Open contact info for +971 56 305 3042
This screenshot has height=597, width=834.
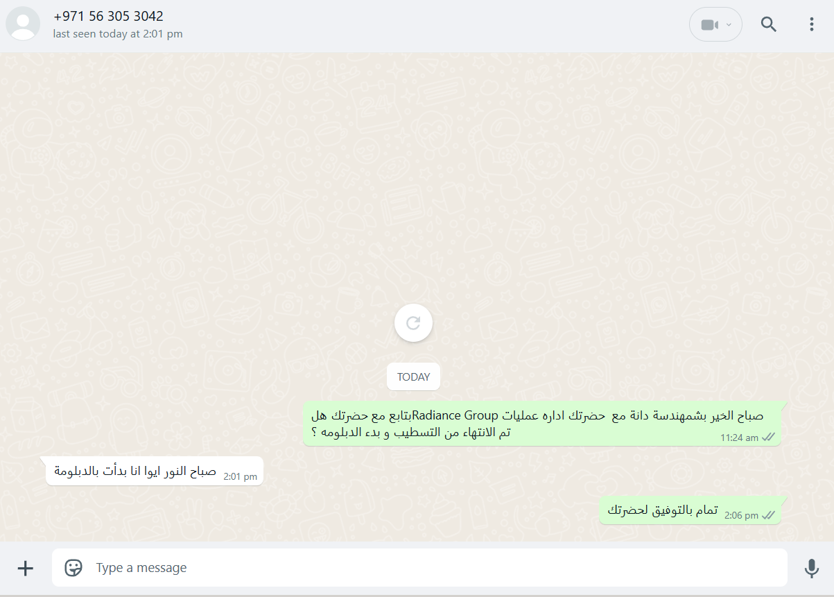(x=109, y=16)
